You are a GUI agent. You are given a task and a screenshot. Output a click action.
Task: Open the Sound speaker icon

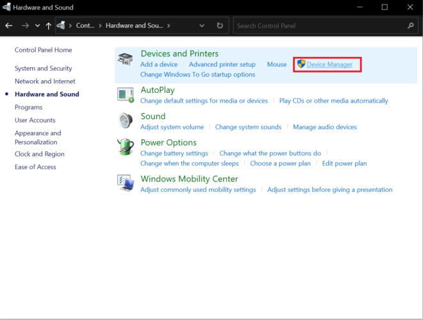(126, 121)
